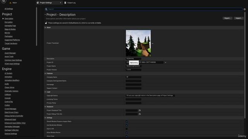The width and height of the screenshot is (248, 139).
Task: Click the Company Name field
Action: click(x=133, y=77)
